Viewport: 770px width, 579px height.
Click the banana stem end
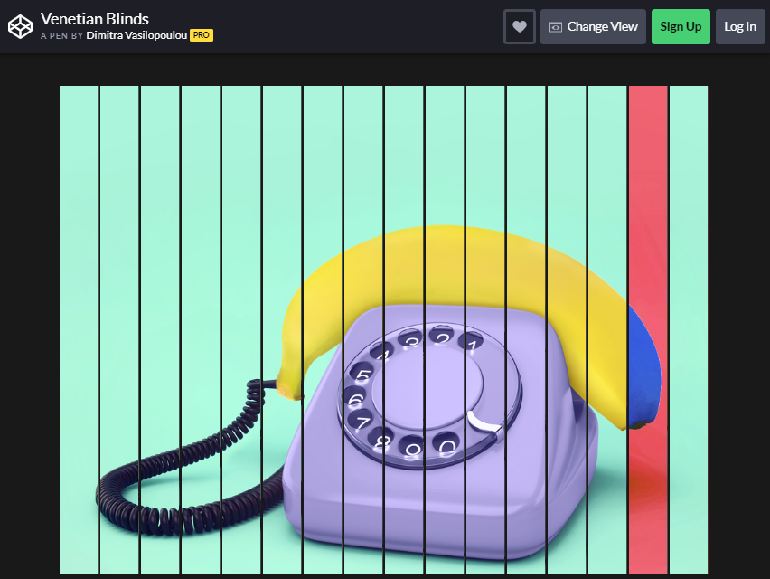(289, 388)
